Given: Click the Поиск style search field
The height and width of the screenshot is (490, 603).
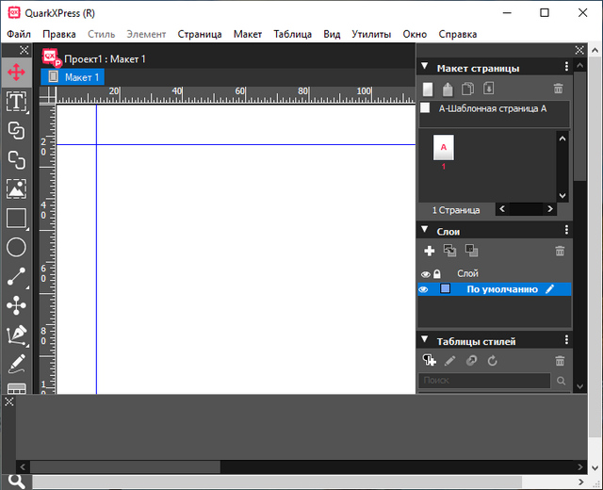Looking at the screenshot, I should coord(484,381).
